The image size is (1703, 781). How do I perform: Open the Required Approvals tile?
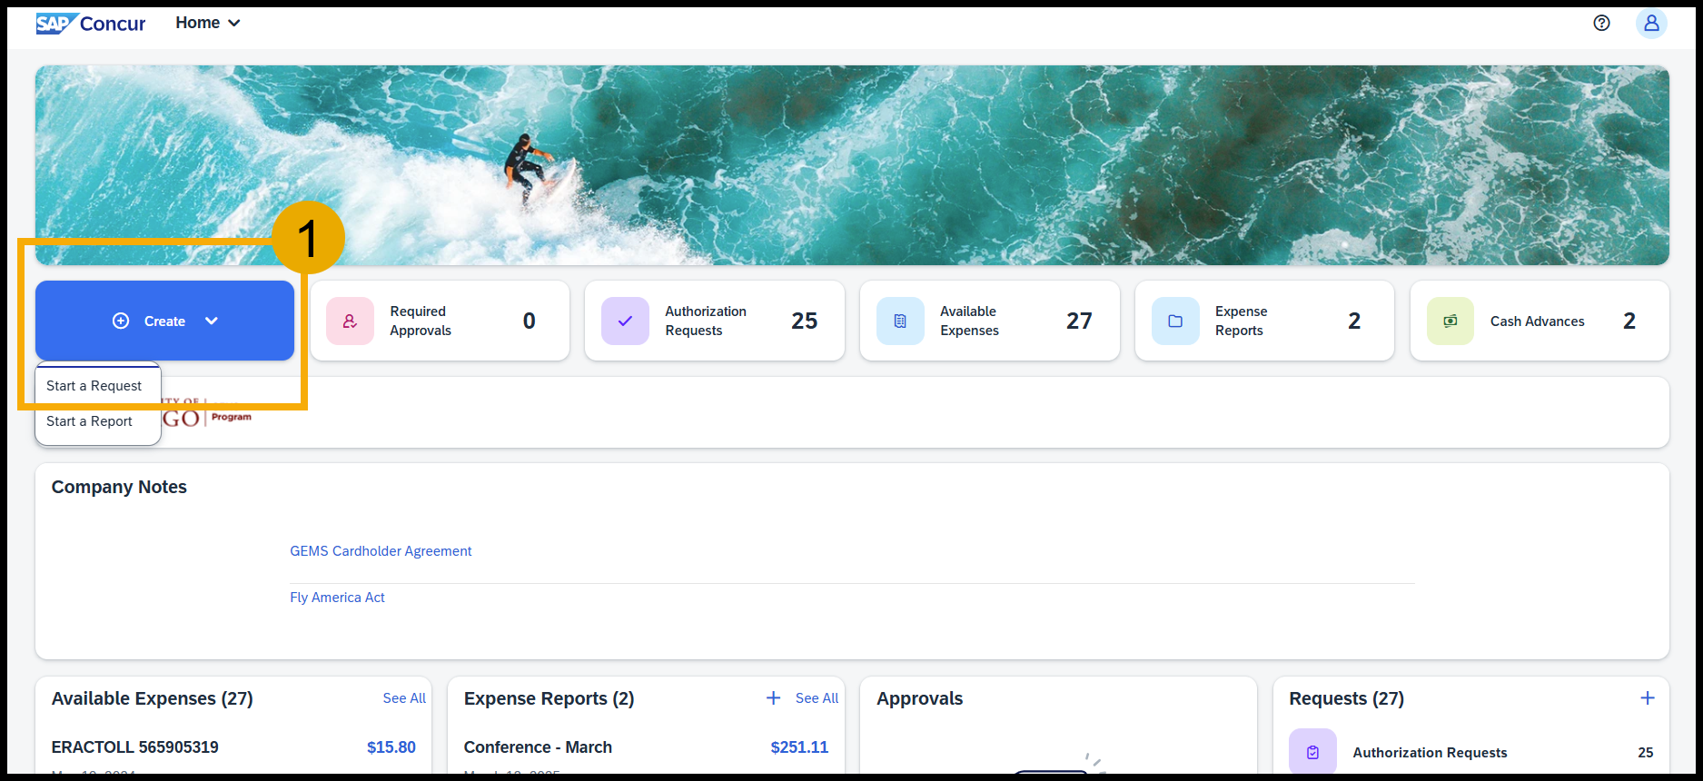tap(440, 321)
